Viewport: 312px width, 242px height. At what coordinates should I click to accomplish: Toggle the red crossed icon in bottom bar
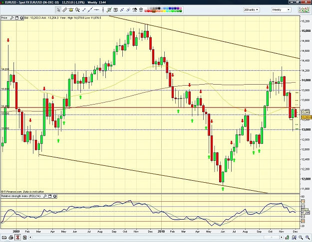click(17, 237)
